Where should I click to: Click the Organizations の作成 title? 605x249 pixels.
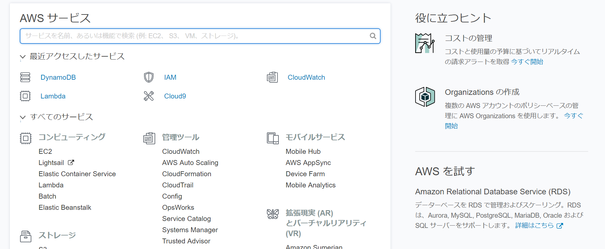[x=482, y=92]
